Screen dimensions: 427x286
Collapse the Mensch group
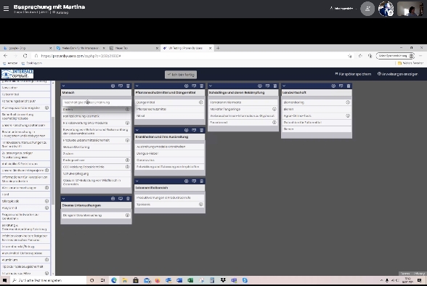63,86
